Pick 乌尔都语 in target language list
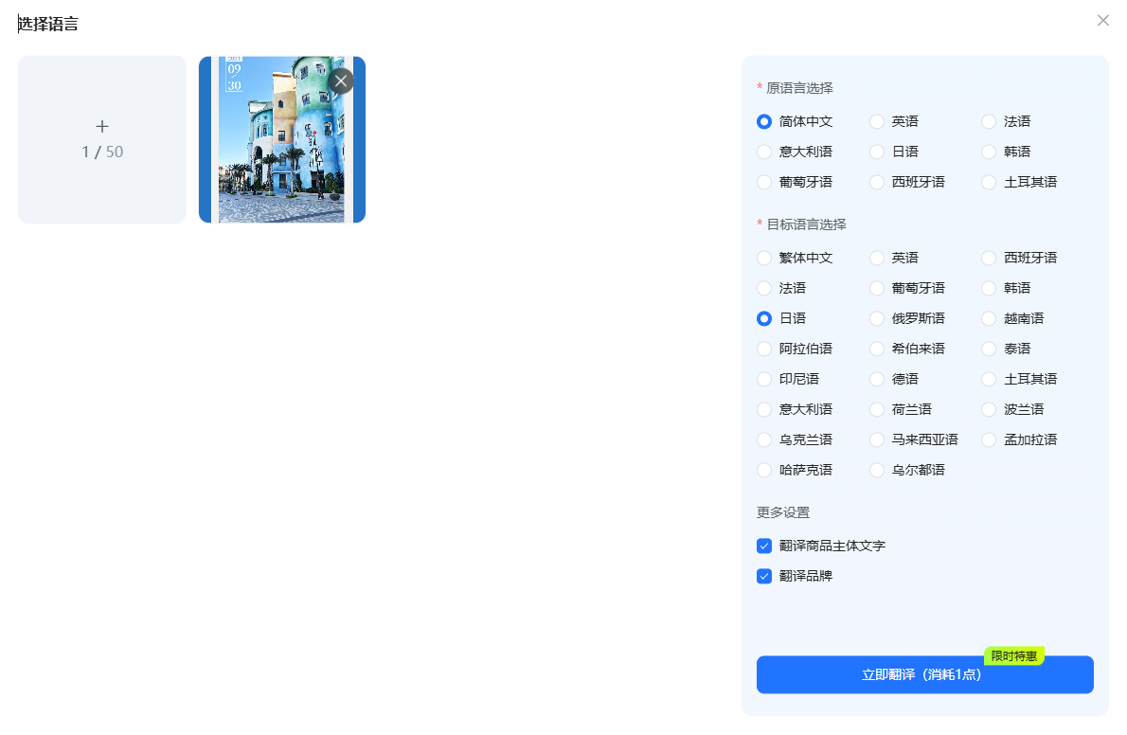Viewport: 1127px width, 735px height. [877, 470]
